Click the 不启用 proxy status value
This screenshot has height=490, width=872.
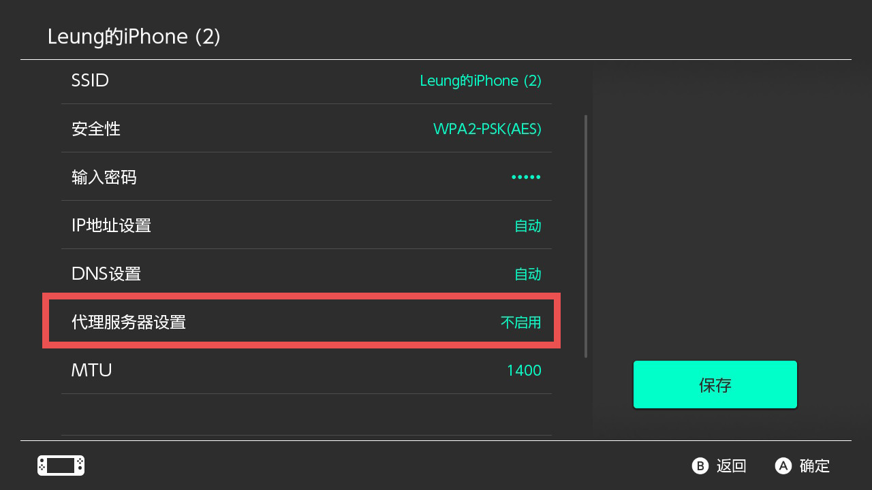[520, 322]
